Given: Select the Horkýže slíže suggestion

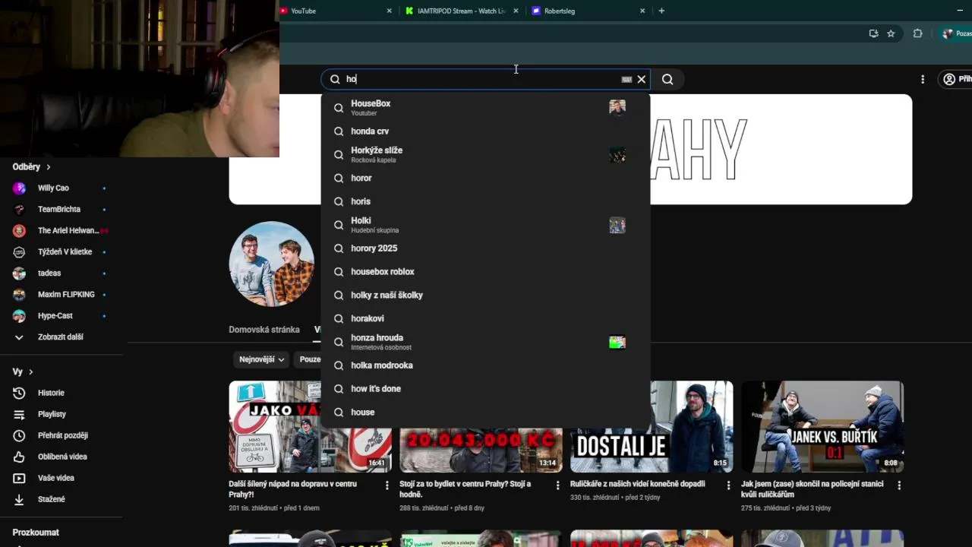Looking at the screenshot, I should [485, 154].
